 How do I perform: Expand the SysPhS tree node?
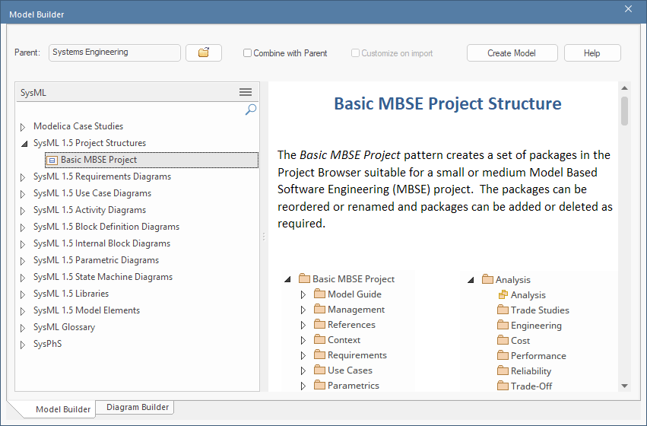point(23,345)
